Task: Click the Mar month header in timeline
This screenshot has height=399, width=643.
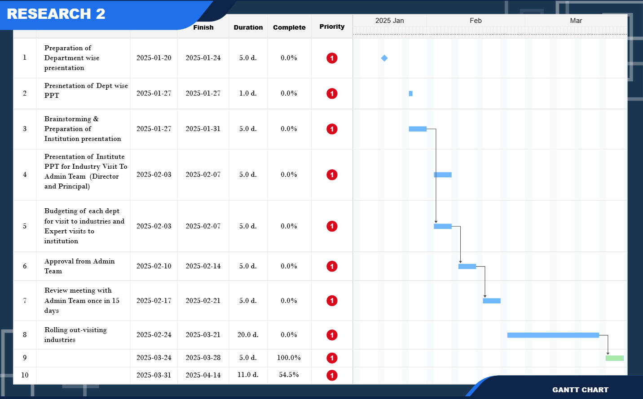Action: 576,21
